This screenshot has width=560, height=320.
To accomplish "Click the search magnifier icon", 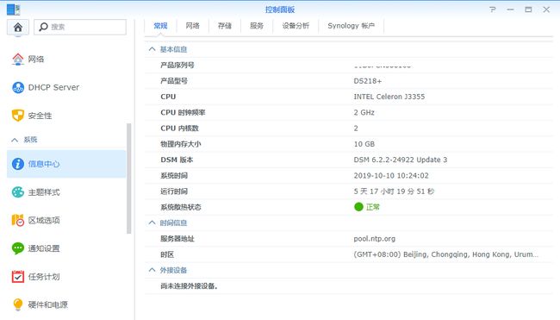I will click(x=43, y=27).
